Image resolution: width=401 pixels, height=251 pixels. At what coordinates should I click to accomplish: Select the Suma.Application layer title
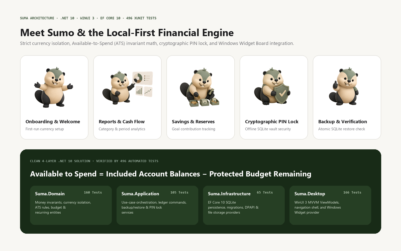(140, 194)
